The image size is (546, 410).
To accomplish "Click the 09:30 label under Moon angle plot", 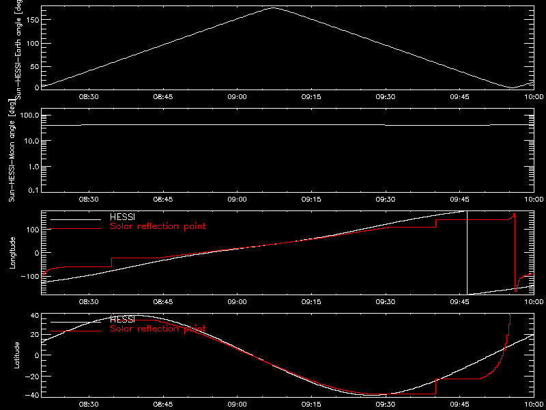I will pos(386,200).
